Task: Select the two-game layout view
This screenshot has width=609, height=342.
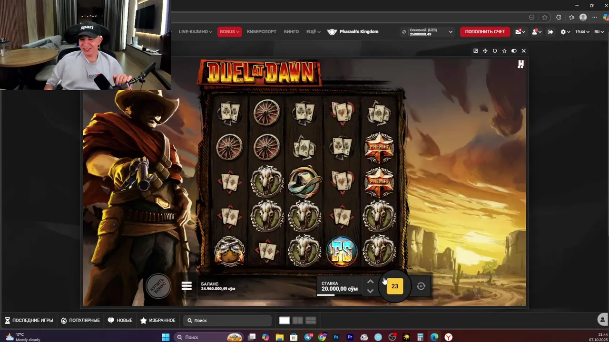Action: [297, 321]
